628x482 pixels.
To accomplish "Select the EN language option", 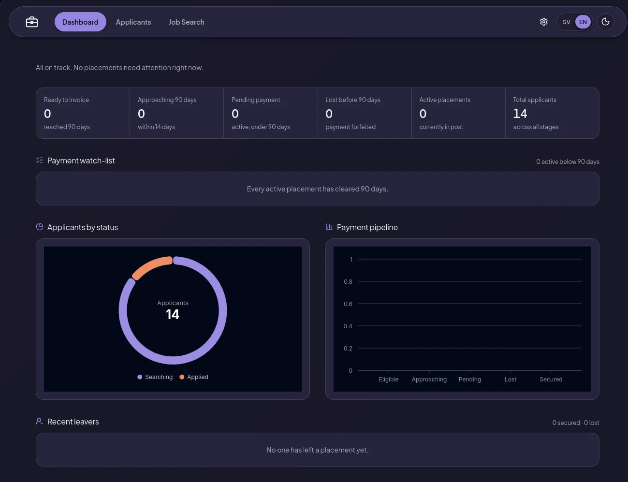I will pyautogui.click(x=583, y=22).
